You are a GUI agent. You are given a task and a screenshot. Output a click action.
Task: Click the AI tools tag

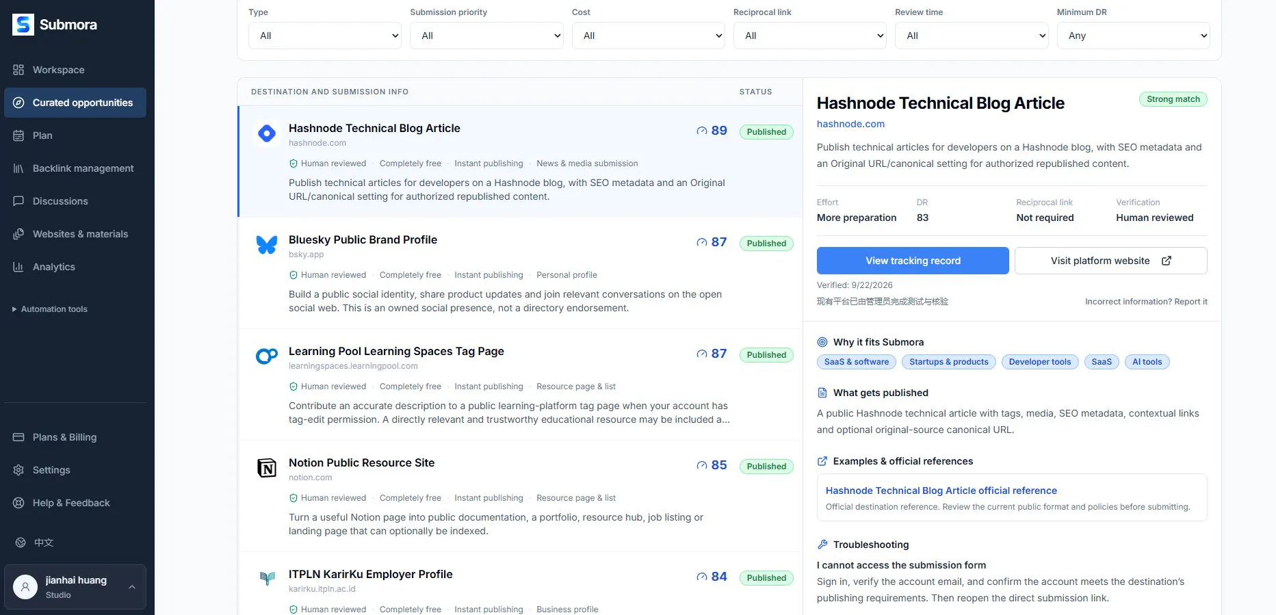(1147, 362)
